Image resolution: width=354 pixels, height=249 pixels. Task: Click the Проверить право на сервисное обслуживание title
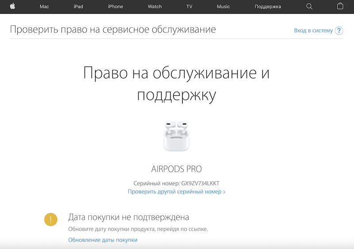pos(113,30)
